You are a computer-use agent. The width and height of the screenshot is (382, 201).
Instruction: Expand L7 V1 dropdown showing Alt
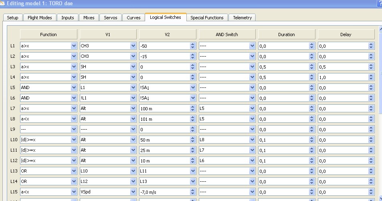108,108
